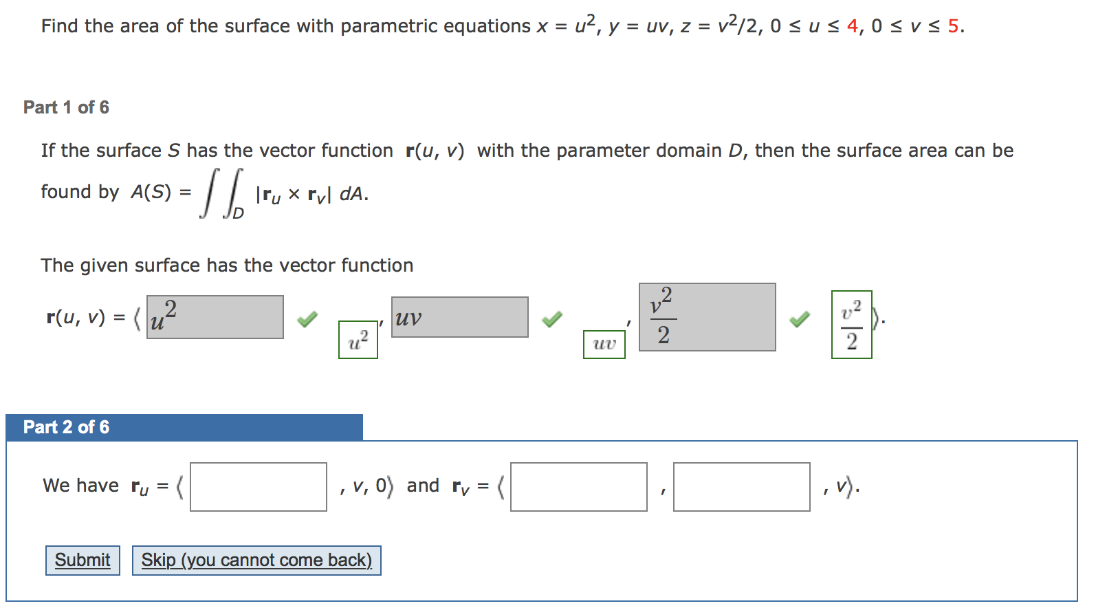1096x608 pixels.
Task: Click the first empty box for r_v
Action: click(x=578, y=486)
